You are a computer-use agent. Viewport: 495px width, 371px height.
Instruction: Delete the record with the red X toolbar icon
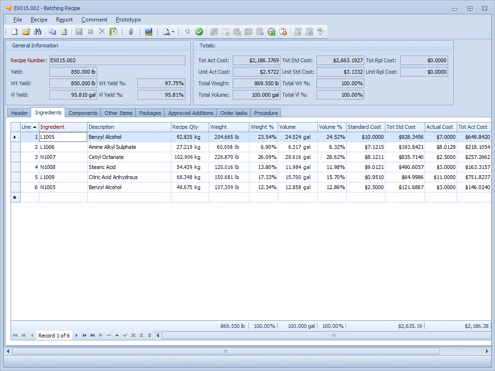(101, 32)
